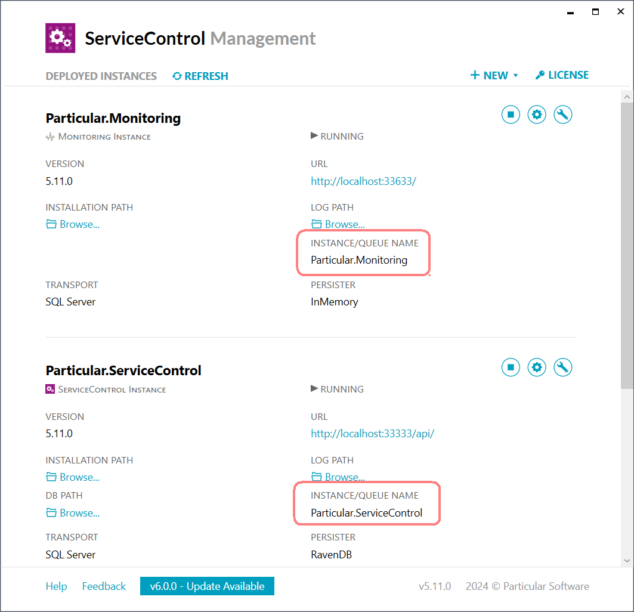Stop the Particular.ServiceControl instance

[x=511, y=367]
